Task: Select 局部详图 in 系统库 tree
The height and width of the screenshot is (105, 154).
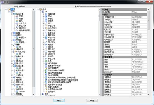Action: pos(52,52)
